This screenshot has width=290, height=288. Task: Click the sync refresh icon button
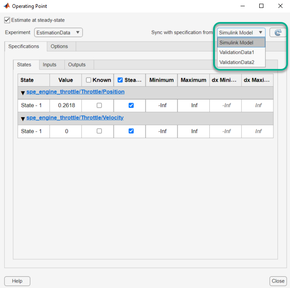(x=278, y=32)
